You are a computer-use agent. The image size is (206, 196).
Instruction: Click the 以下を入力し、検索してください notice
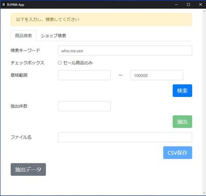point(101,20)
